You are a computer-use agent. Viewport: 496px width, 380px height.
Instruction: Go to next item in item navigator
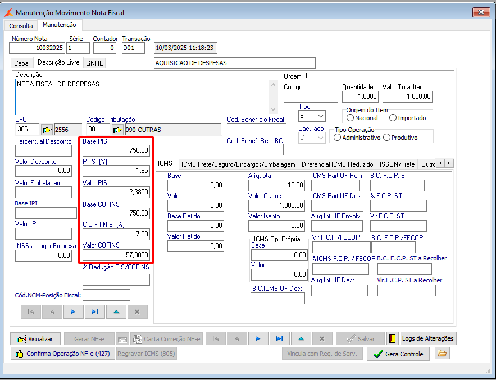72,312
